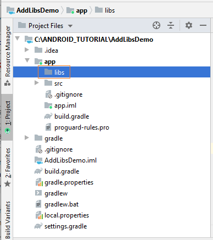213x240 pixels.
Task: Open the Project Files view dropdown
Action: click(70, 26)
